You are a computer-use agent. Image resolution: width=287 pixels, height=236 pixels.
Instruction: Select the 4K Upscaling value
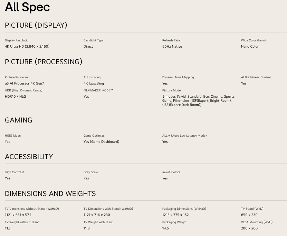pyautogui.click(x=94, y=83)
